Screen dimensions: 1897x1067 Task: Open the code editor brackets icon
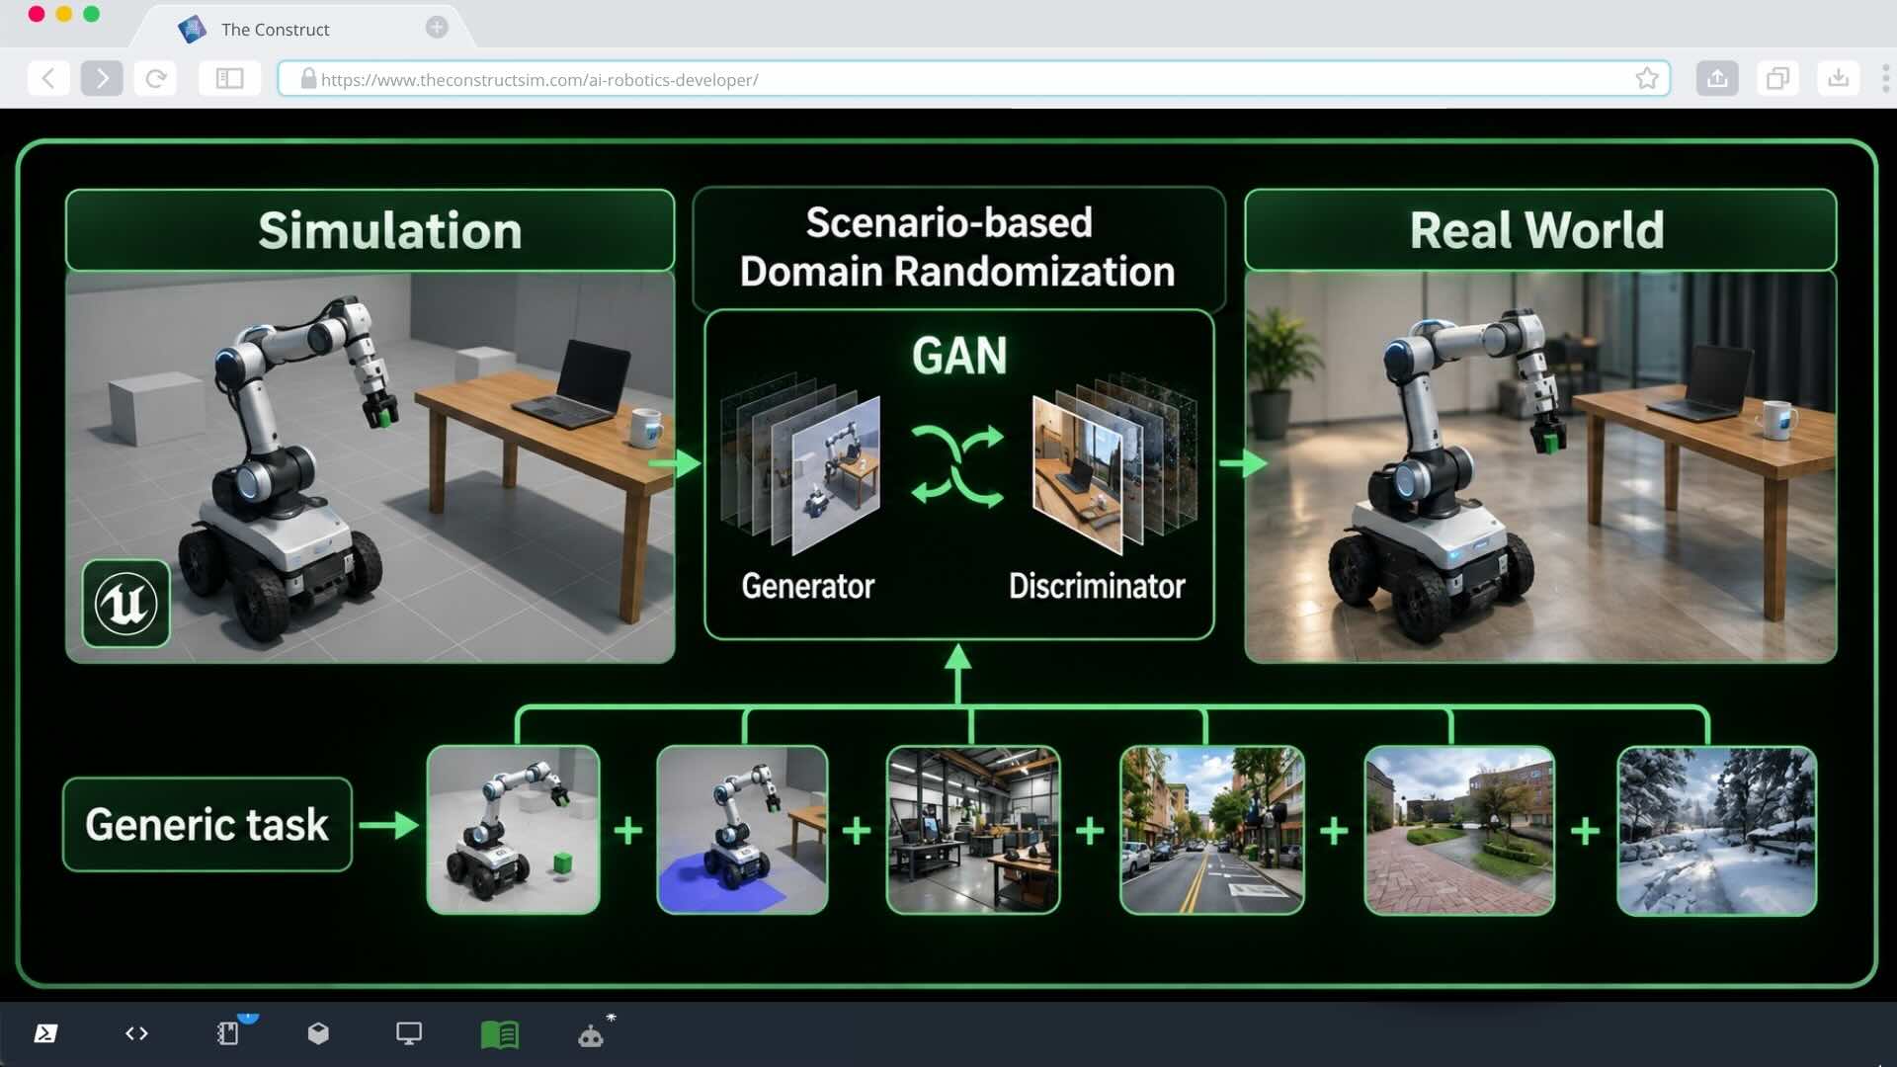pyautogui.click(x=136, y=1033)
